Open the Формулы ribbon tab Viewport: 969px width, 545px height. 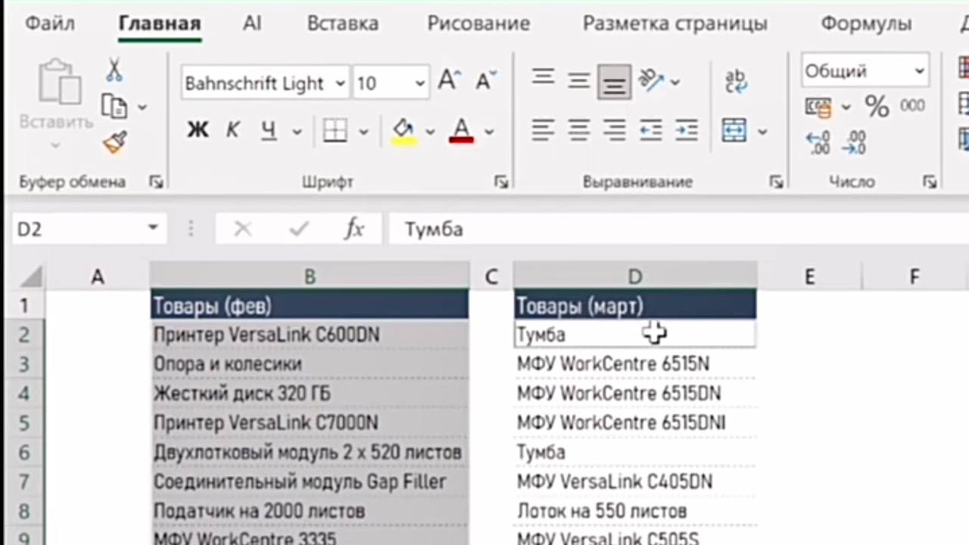point(866,23)
